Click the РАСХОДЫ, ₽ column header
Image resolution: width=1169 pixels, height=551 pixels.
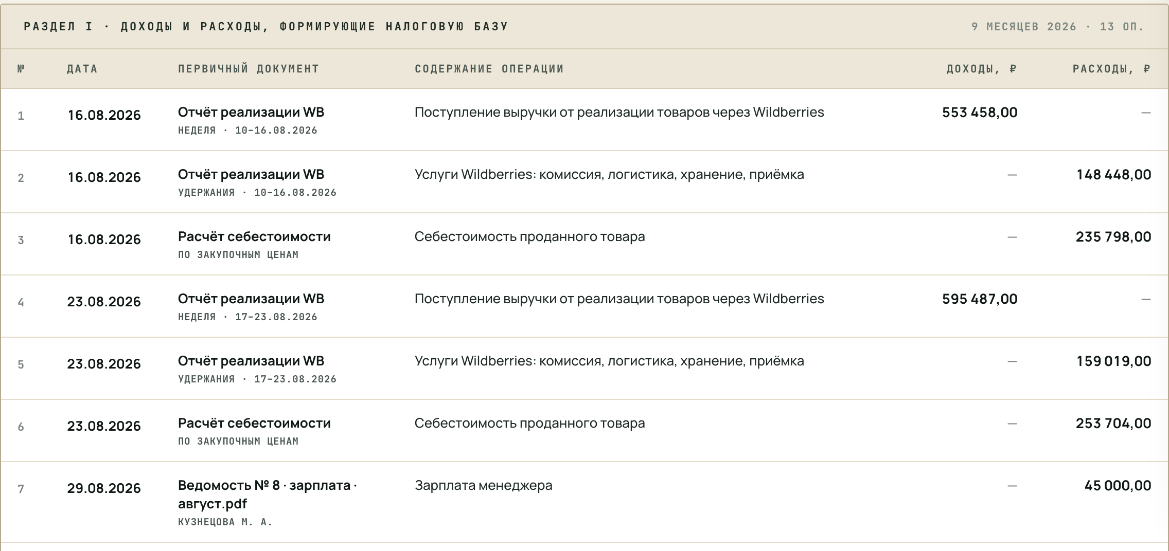click(x=1112, y=69)
